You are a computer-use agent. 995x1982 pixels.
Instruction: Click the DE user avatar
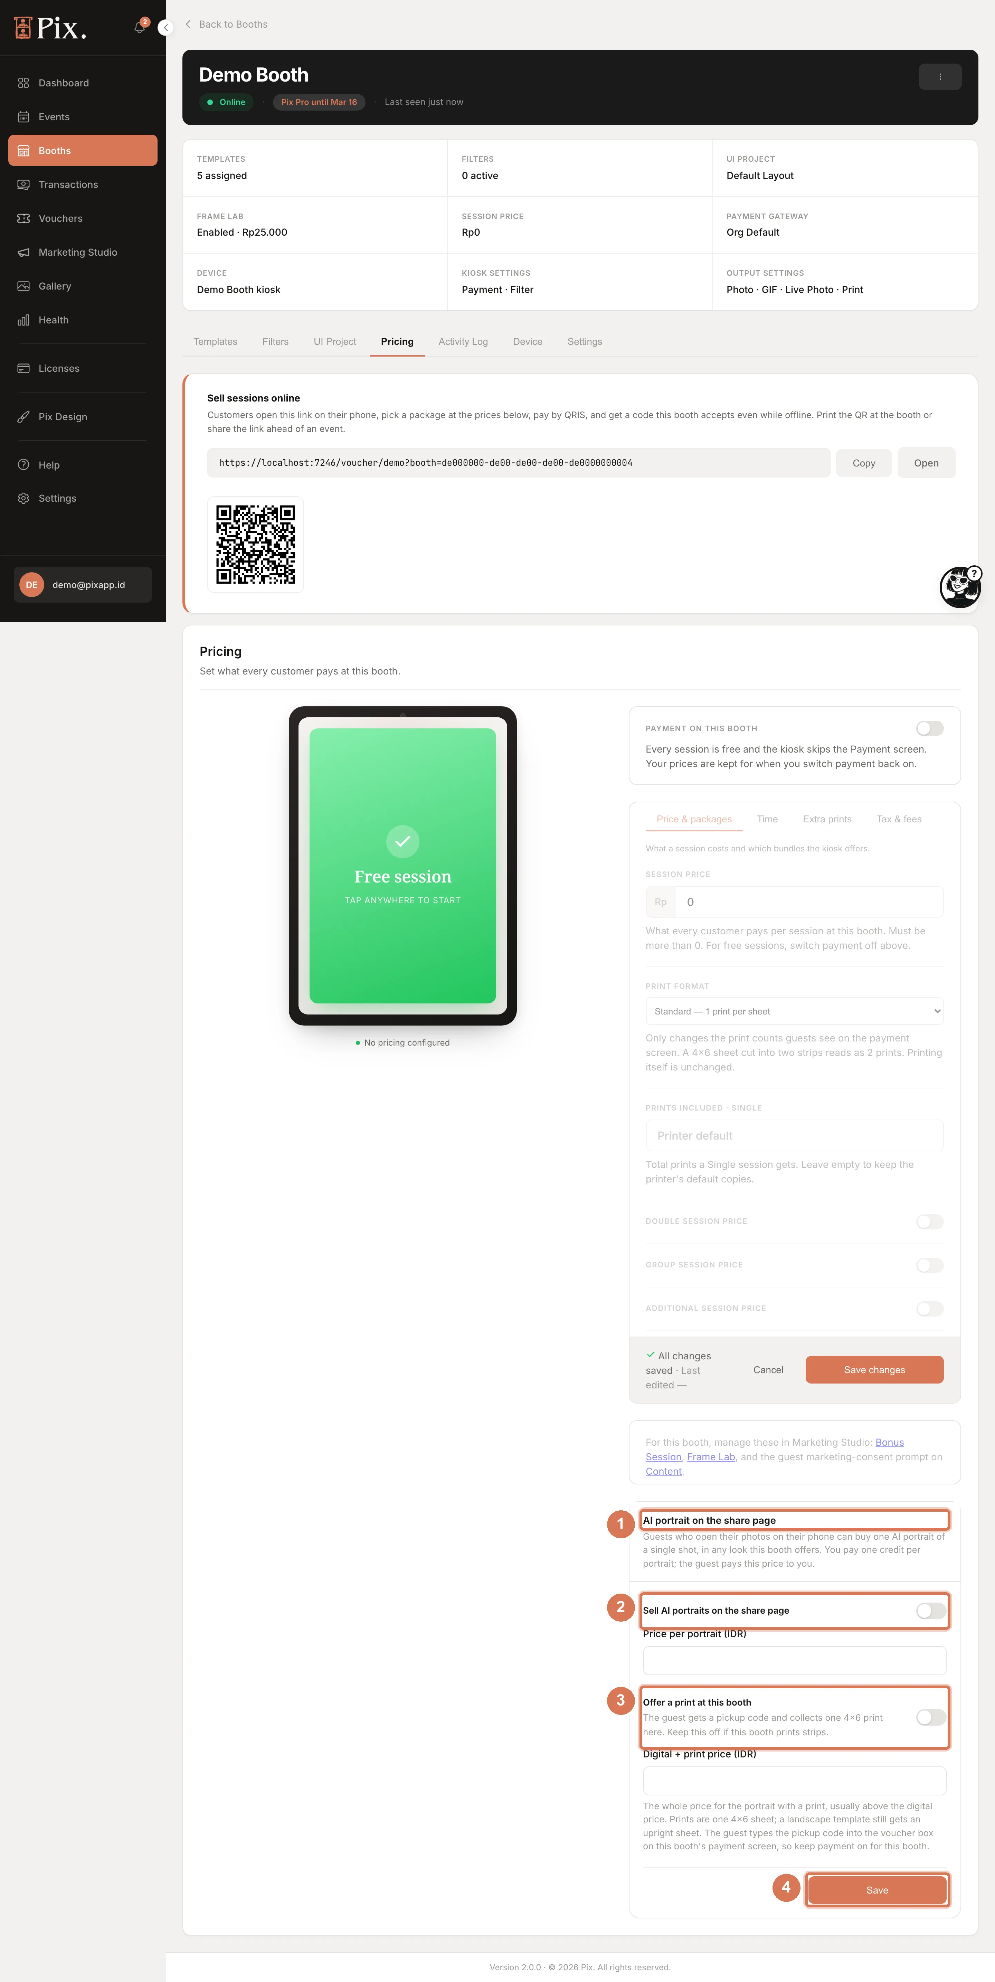click(31, 585)
